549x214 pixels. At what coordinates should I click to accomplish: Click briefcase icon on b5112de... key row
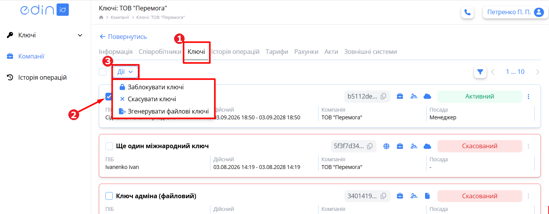click(x=400, y=96)
